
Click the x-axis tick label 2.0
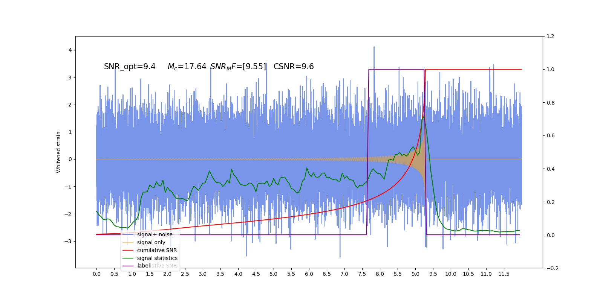coord(167,274)
